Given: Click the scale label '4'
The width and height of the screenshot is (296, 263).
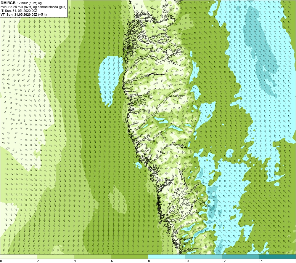Looking at the screenshot, I should point(75,261).
